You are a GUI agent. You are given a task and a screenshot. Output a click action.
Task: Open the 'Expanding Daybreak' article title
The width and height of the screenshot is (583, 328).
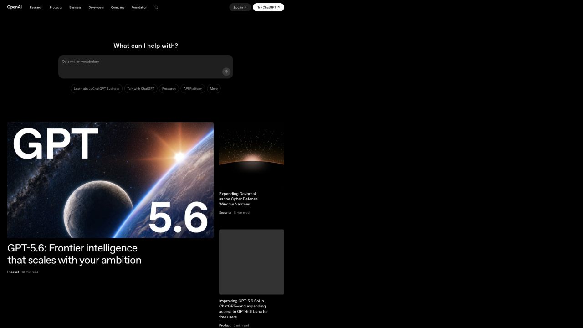[x=238, y=199]
